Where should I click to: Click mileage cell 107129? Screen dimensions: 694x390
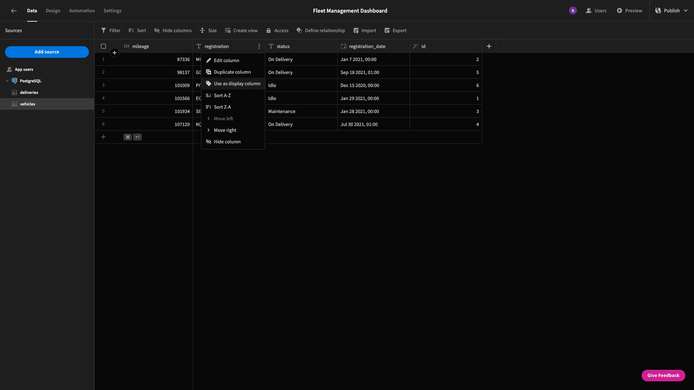[x=157, y=124]
